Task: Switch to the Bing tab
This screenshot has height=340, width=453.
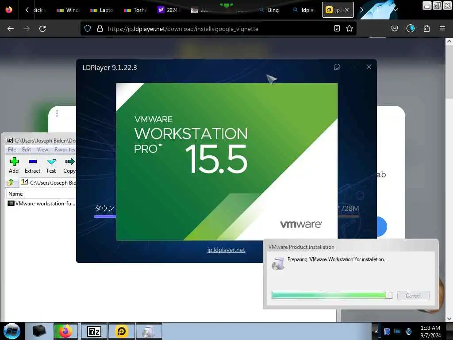Action: pos(269,10)
